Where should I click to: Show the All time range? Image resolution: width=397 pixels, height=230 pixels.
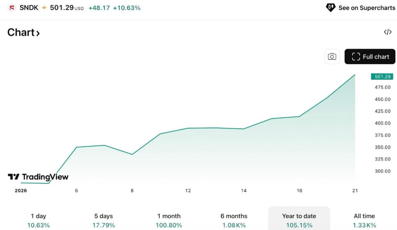[x=364, y=220]
